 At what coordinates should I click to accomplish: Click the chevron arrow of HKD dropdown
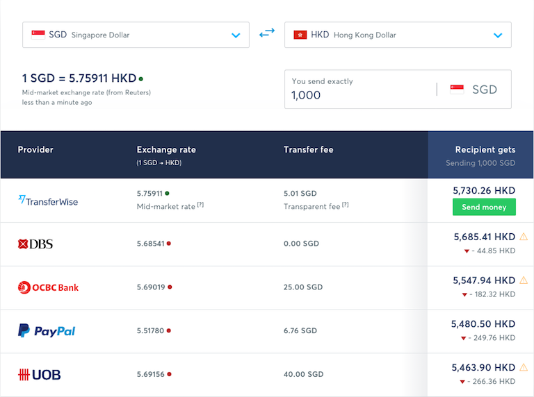pos(498,35)
